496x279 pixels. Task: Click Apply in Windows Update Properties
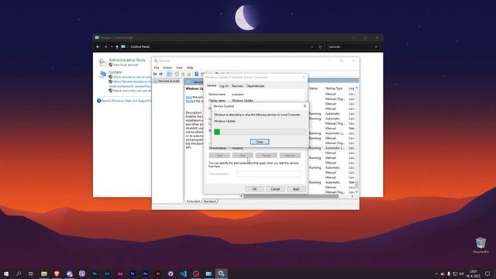[x=296, y=189]
